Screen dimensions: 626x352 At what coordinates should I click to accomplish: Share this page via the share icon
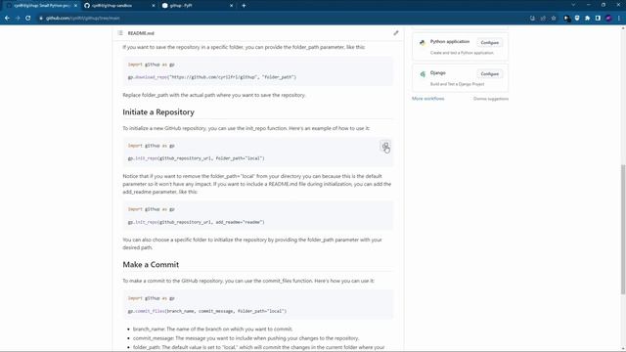tap(543, 18)
